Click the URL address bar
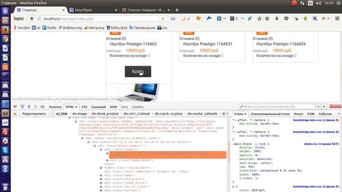This screenshot has height=192, width=342. (100, 19)
